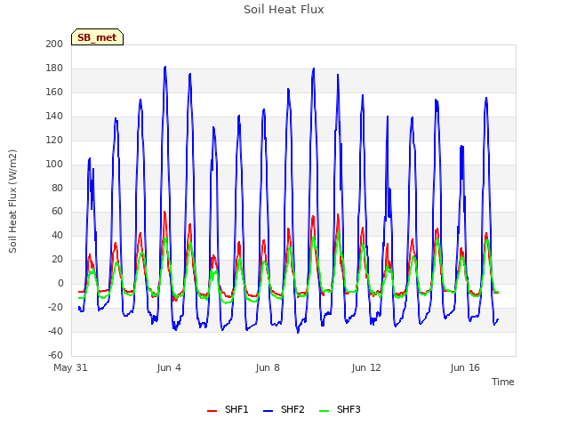Click the 140 y-axis tick label
569x427 pixels.
click(x=54, y=116)
